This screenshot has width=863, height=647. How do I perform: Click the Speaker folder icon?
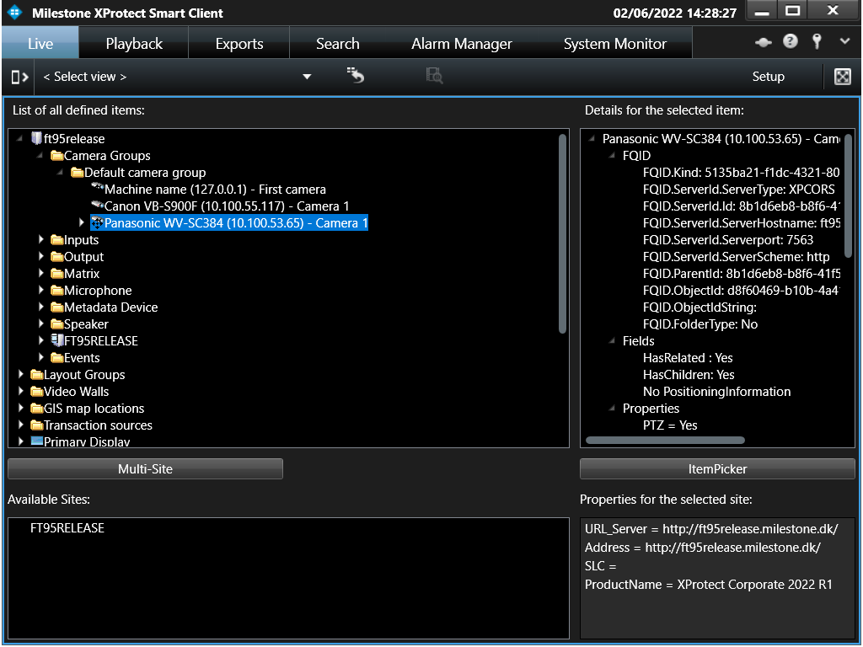tap(56, 324)
